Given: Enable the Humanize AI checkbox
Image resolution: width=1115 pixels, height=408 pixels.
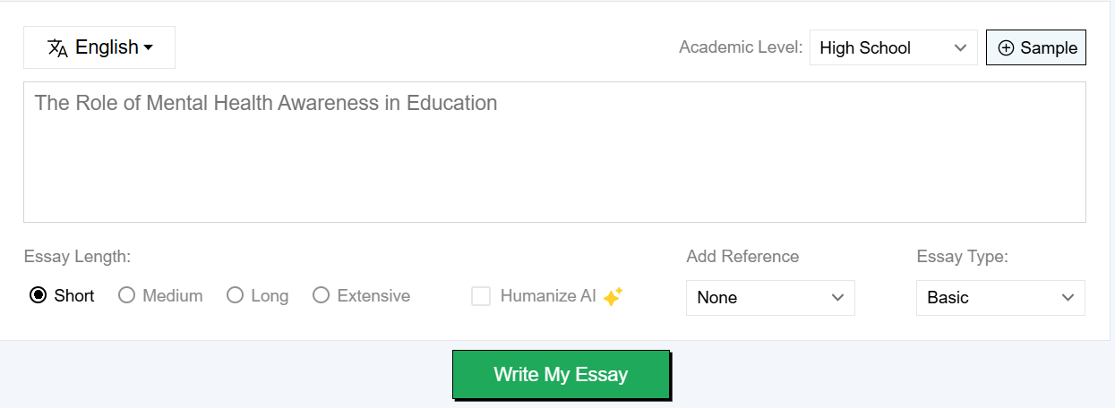Looking at the screenshot, I should 481,296.
